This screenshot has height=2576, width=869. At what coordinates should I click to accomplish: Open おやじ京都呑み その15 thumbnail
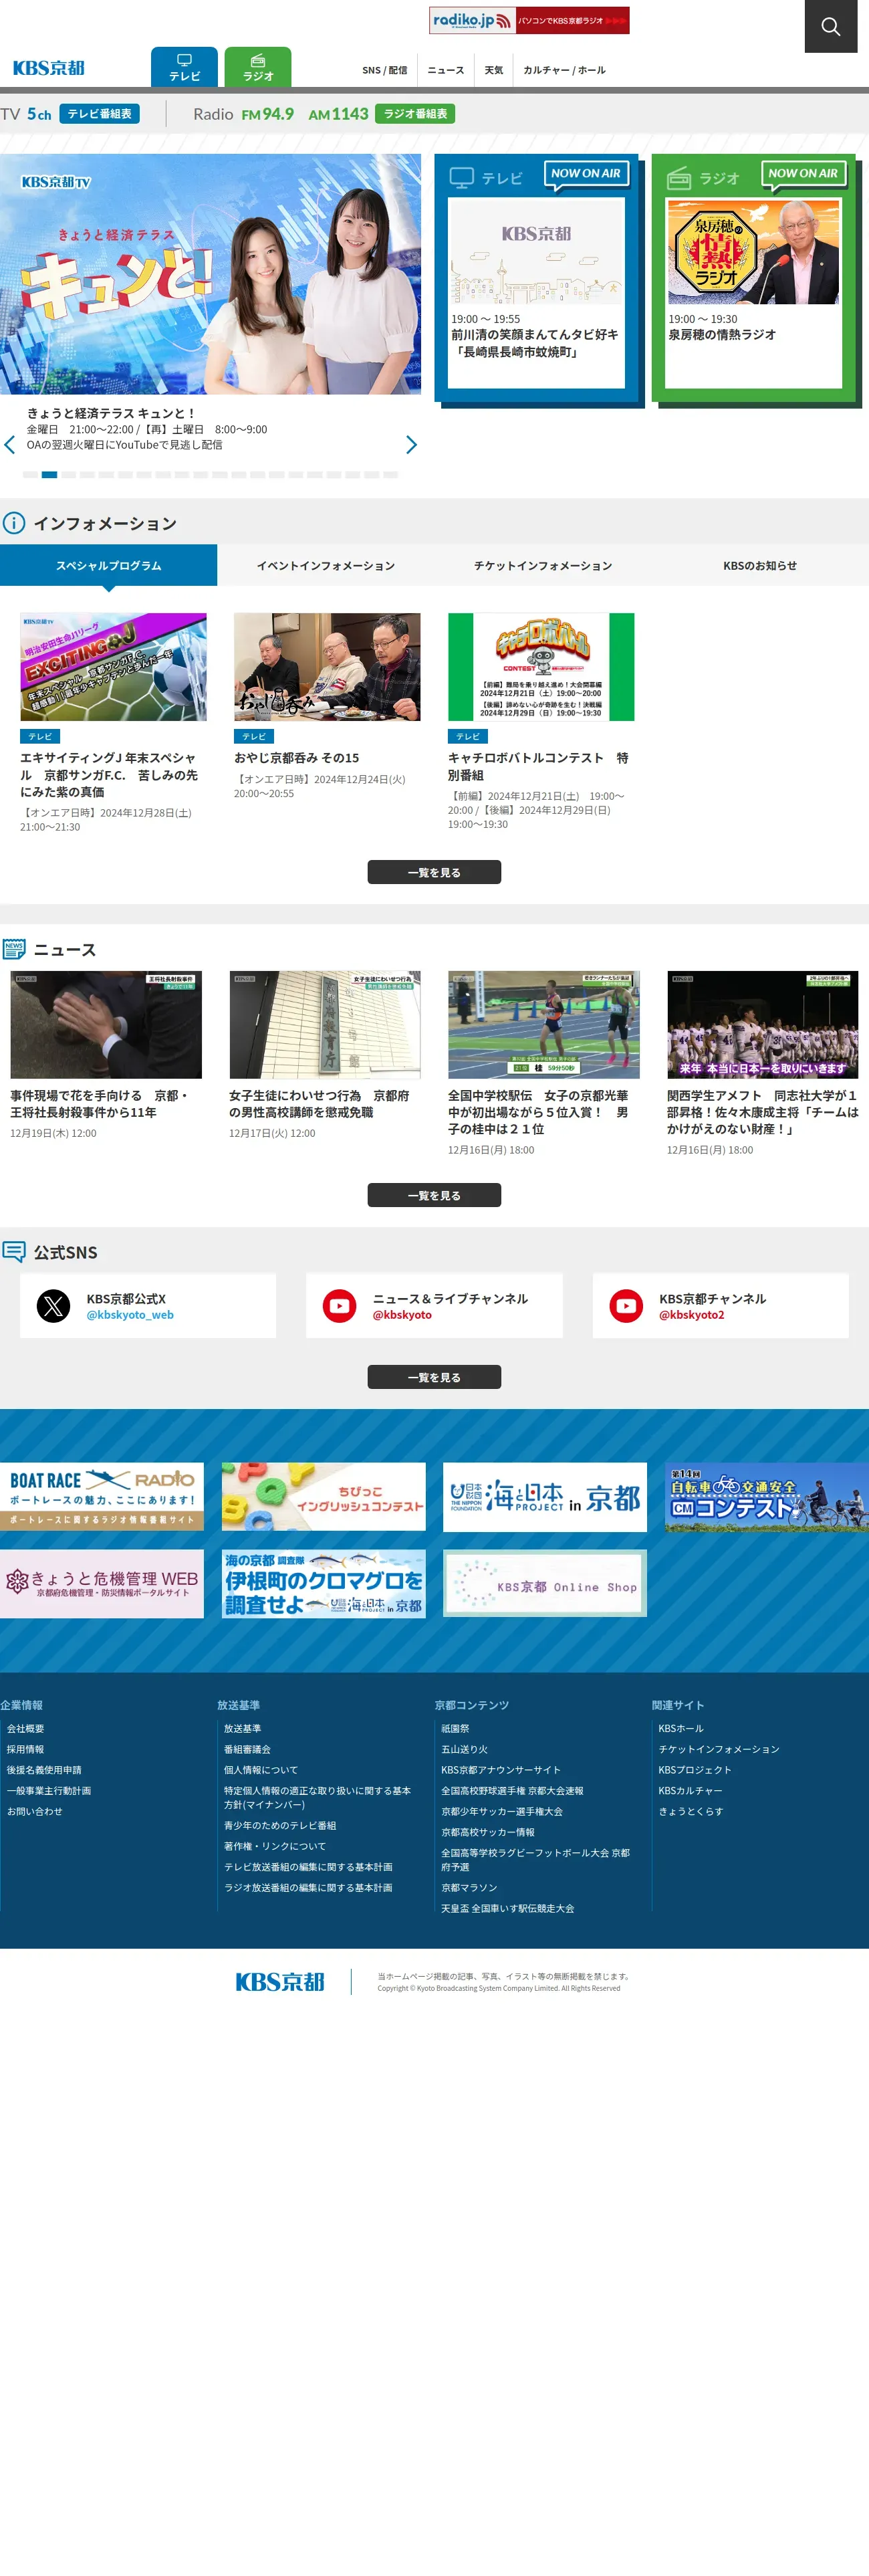pos(327,667)
